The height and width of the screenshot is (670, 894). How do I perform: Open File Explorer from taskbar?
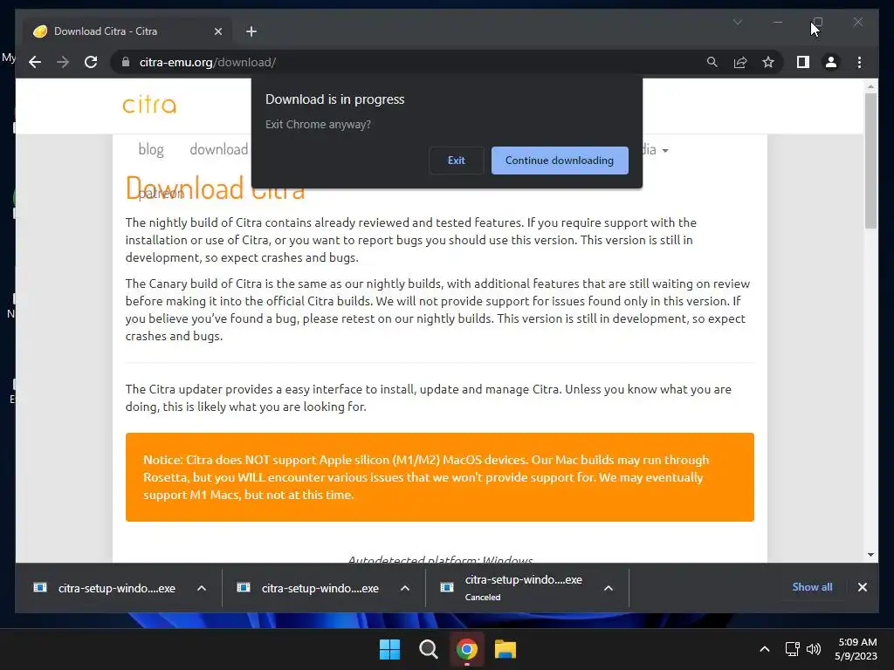tap(505, 649)
